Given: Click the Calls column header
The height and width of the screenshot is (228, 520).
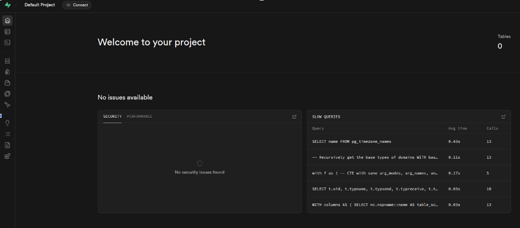Looking at the screenshot, I should (492, 128).
